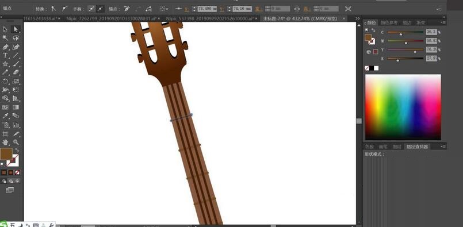
Task: Select the Zoom magnifier tool
Action: pos(16,142)
